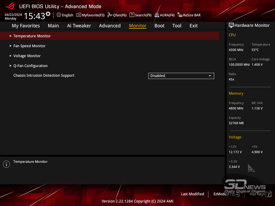The image size is (275, 206).
Task: Click the EzMode switch arrow icon
Action: (x=237, y=194)
